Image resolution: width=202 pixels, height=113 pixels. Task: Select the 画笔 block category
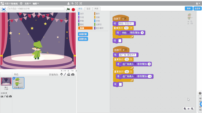click(x=85, y=24)
